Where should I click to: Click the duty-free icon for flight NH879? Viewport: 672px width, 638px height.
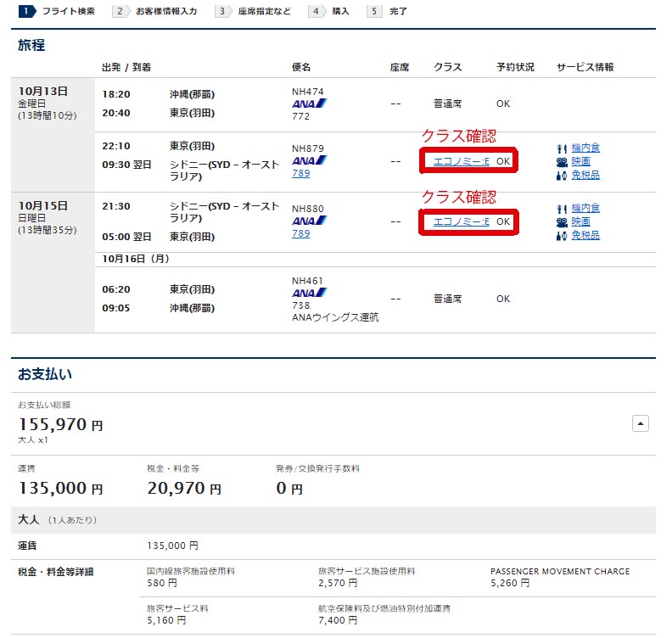coord(561,175)
